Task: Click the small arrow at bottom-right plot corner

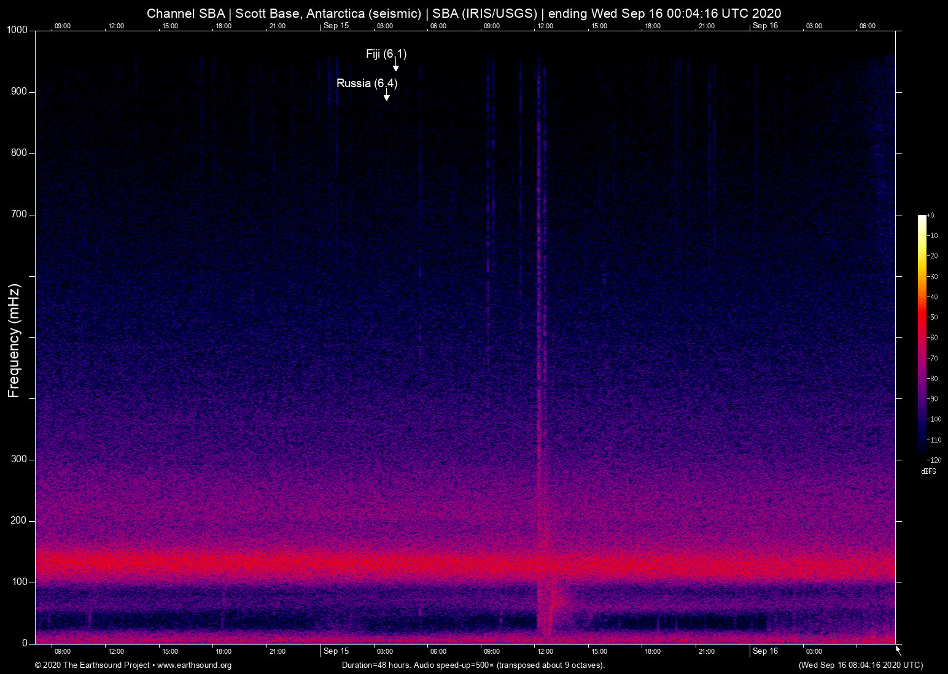Action: coord(898,650)
